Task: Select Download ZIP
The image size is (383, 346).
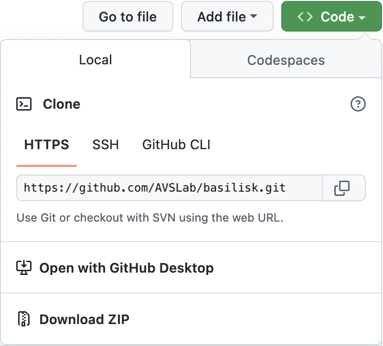Action: [x=84, y=319]
